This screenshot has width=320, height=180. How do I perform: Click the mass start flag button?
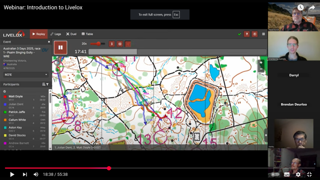pyautogui.click(x=112, y=44)
